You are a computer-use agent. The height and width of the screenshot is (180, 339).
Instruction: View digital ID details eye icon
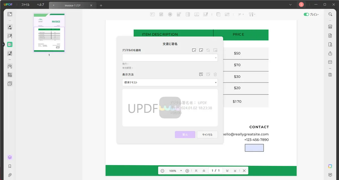215,50
